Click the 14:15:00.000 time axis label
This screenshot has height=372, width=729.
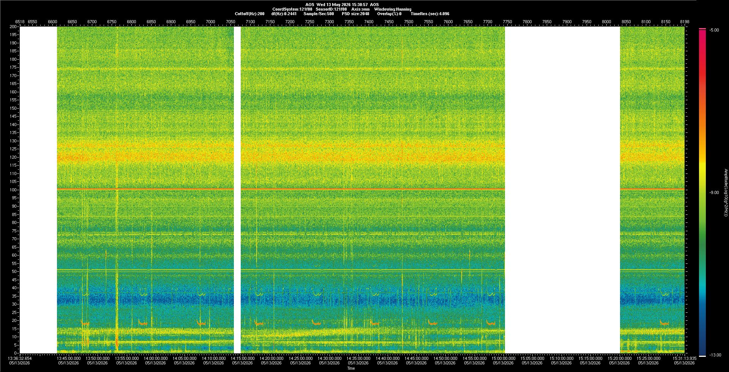pos(243,358)
